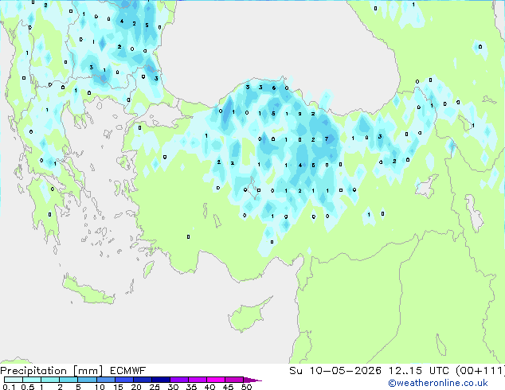Click the legend value '0.1'

tap(9, 387)
